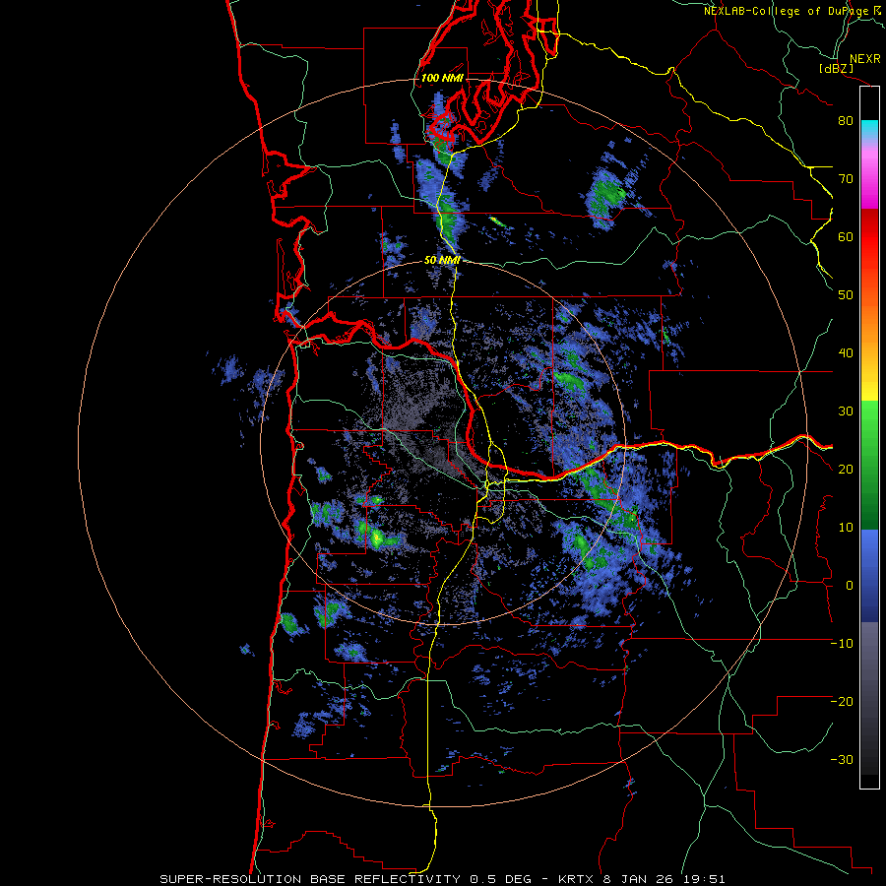Viewport: 886px width, 886px height.
Task: Select the -30 value on the dBZ scale
Action: [842, 760]
